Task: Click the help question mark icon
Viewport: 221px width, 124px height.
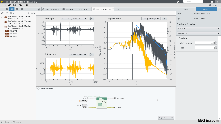Action: coord(210,5)
